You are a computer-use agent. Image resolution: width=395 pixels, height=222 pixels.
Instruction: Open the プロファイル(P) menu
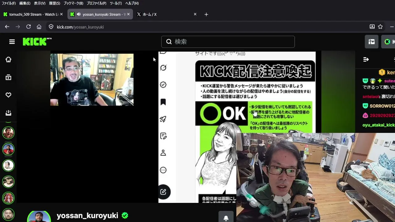tap(96, 3)
